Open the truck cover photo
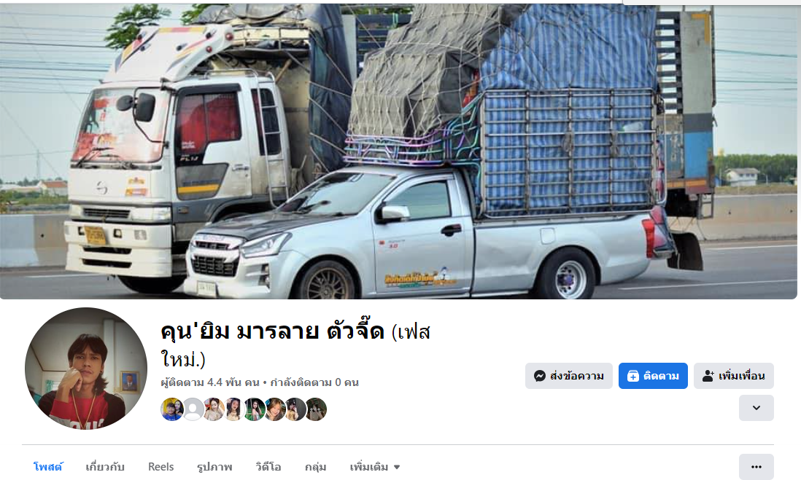The width and height of the screenshot is (801, 480). pyautogui.click(x=398, y=151)
